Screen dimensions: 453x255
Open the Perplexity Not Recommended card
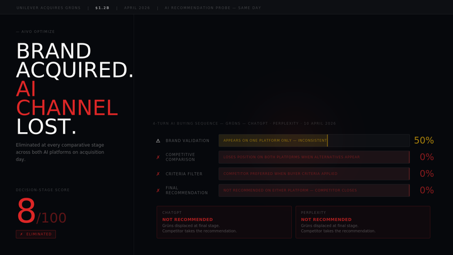pyautogui.click(x=363, y=222)
